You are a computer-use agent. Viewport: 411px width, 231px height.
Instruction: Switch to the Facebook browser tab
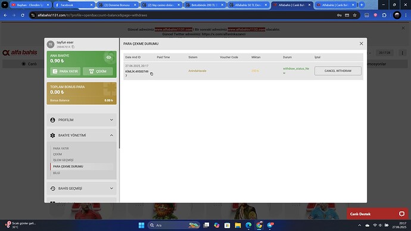(74, 5)
